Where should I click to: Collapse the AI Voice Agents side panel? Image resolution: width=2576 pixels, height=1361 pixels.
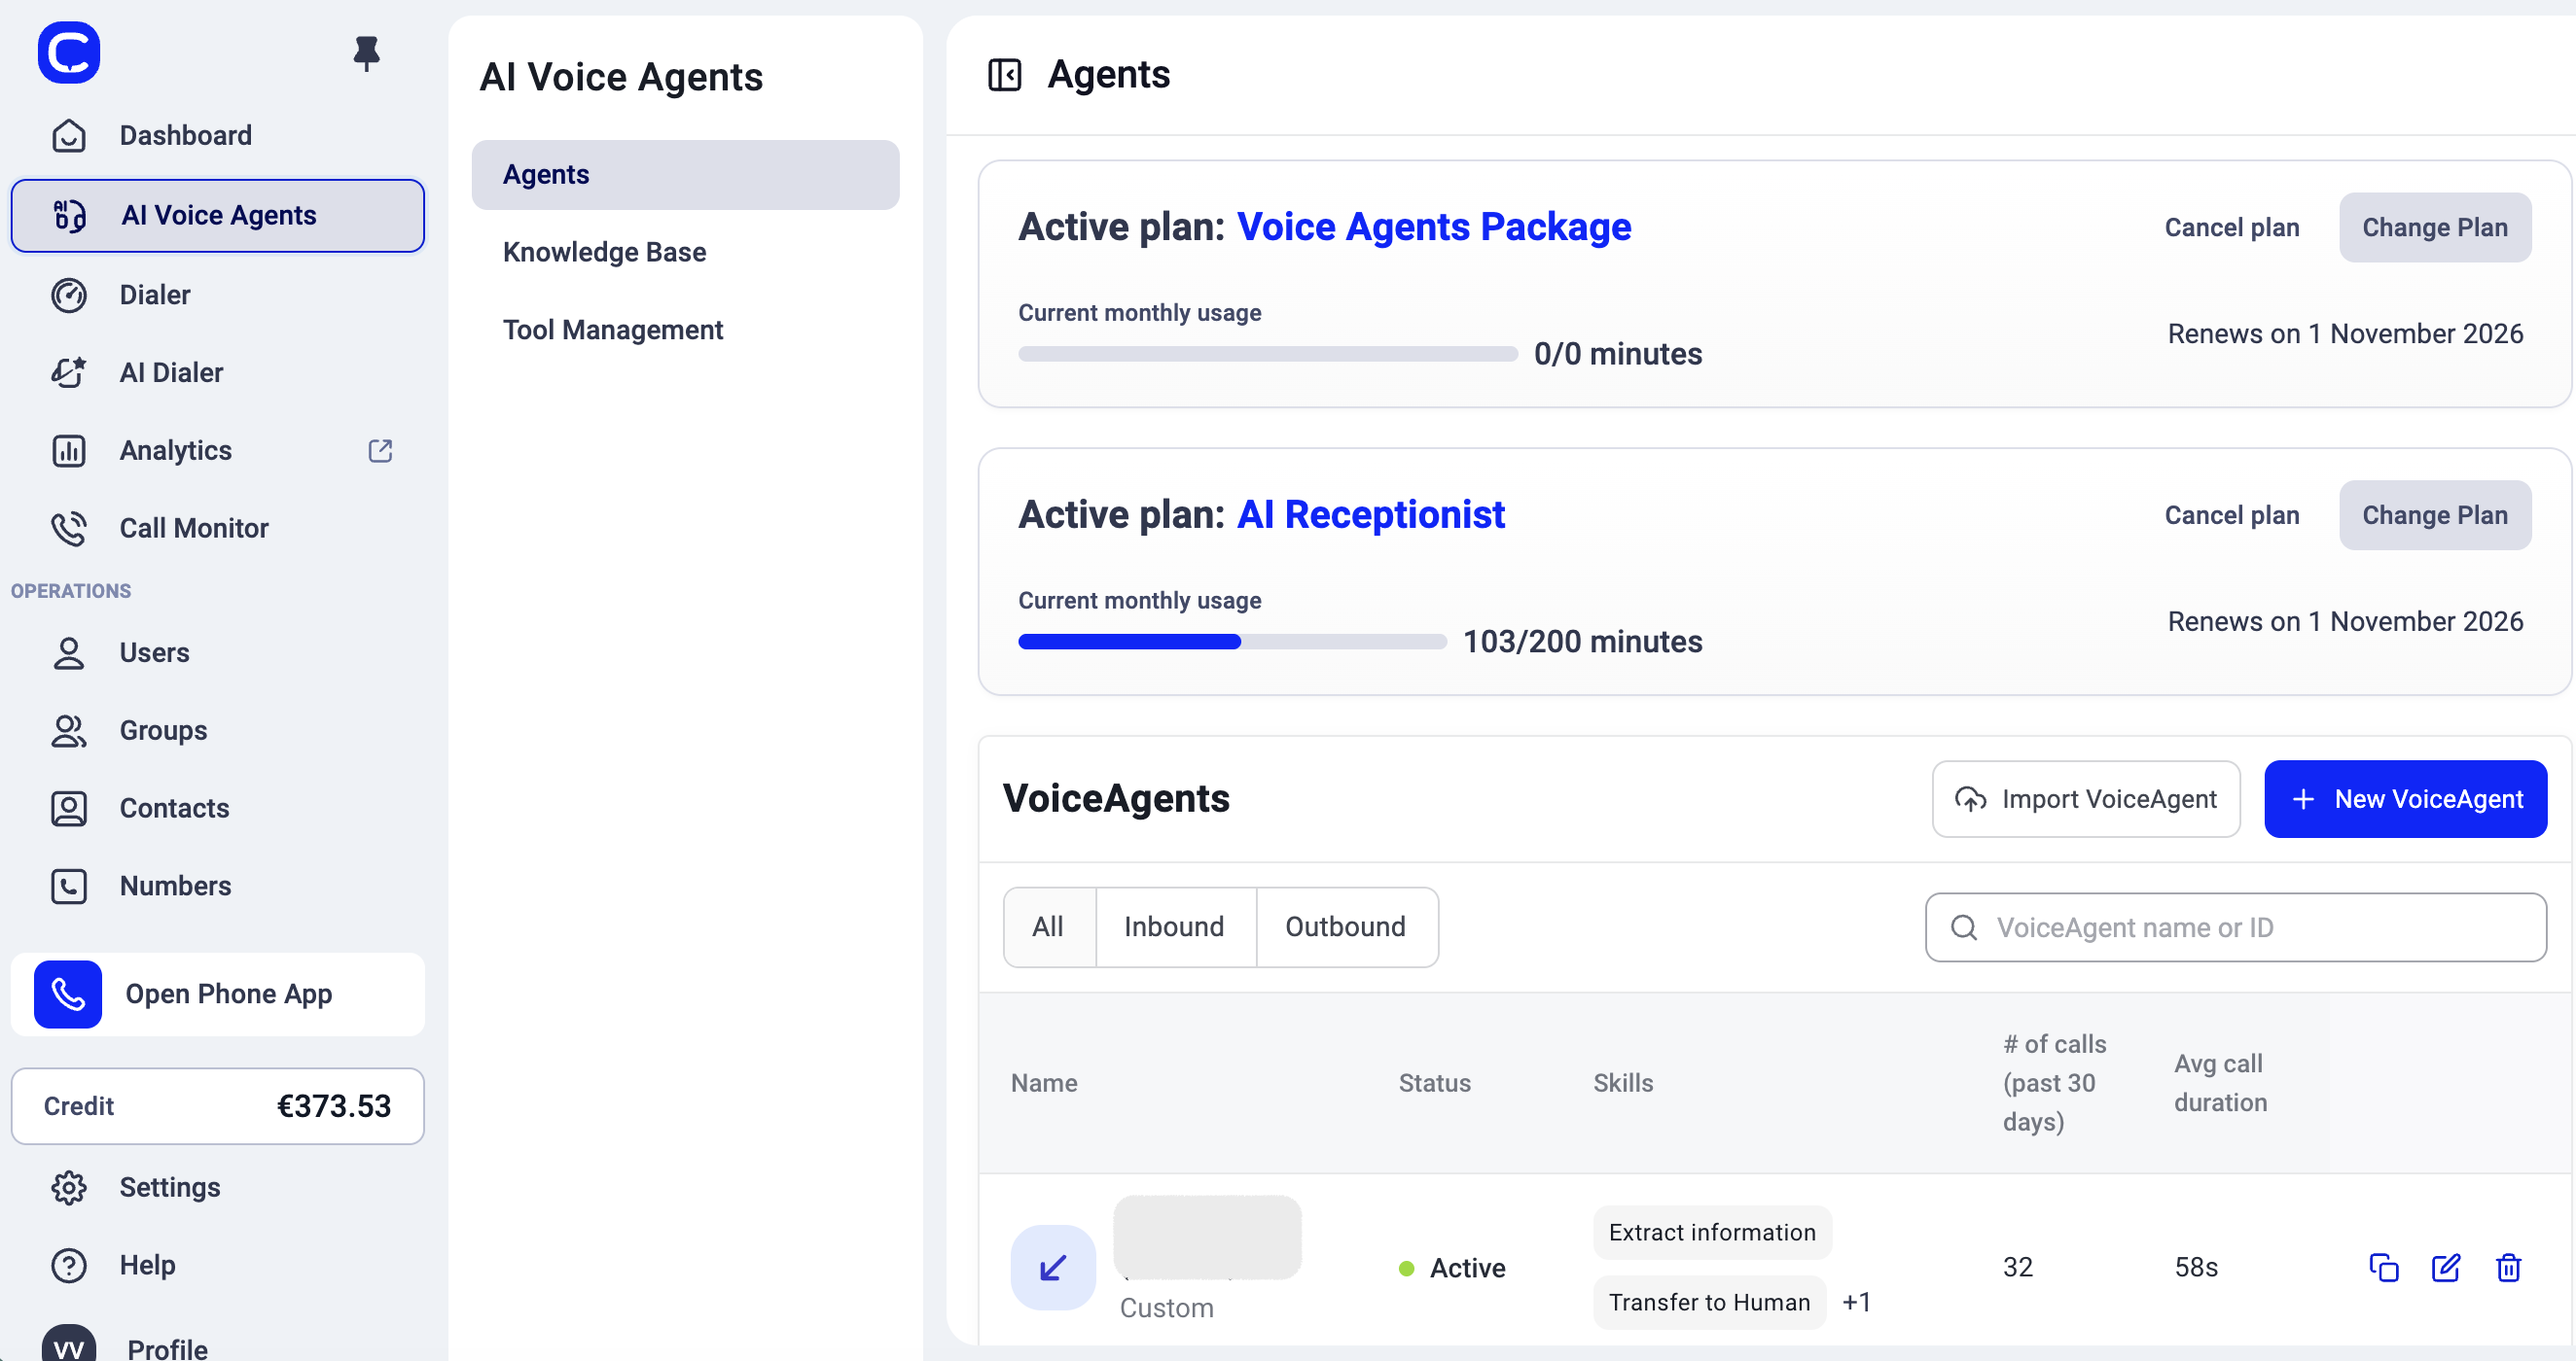tap(1004, 75)
